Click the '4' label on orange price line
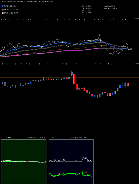The image size is (139, 184). pyautogui.click(x=133, y=78)
